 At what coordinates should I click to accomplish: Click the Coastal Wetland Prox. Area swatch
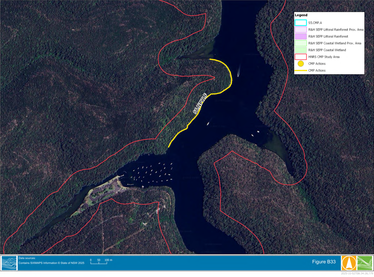click(x=301, y=43)
